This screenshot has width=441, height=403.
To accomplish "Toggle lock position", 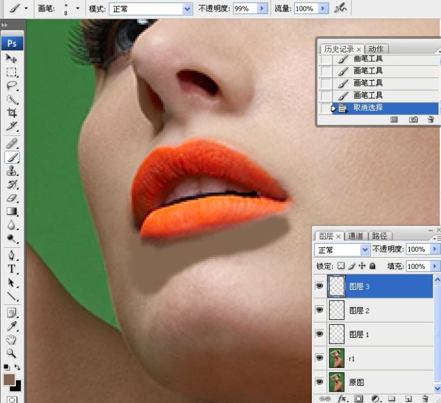I will (x=362, y=265).
